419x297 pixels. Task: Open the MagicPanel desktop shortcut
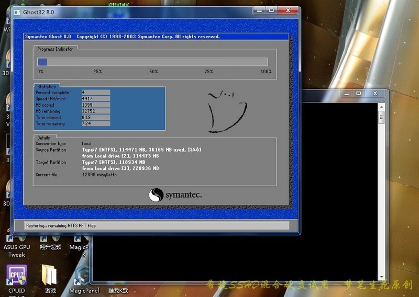83,277
